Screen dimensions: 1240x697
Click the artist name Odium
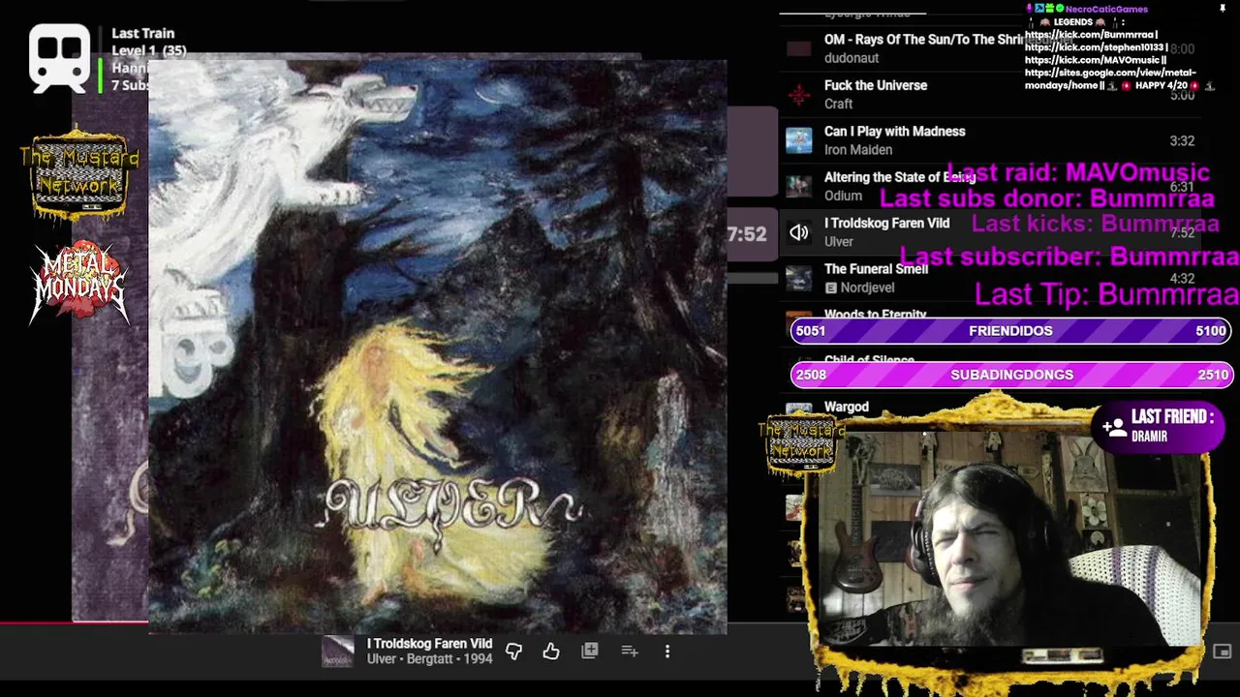click(x=843, y=196)
